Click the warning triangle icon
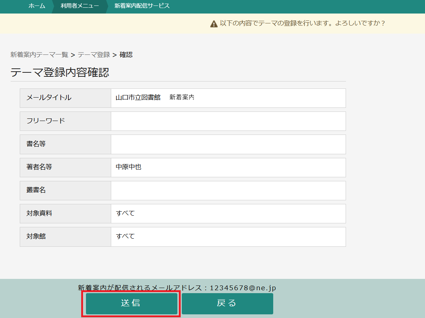425x318 pixels. (214, 24)
